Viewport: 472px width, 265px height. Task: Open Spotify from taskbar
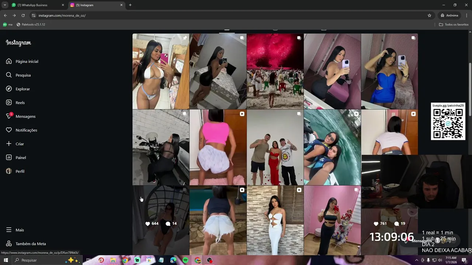click(185, 260)
